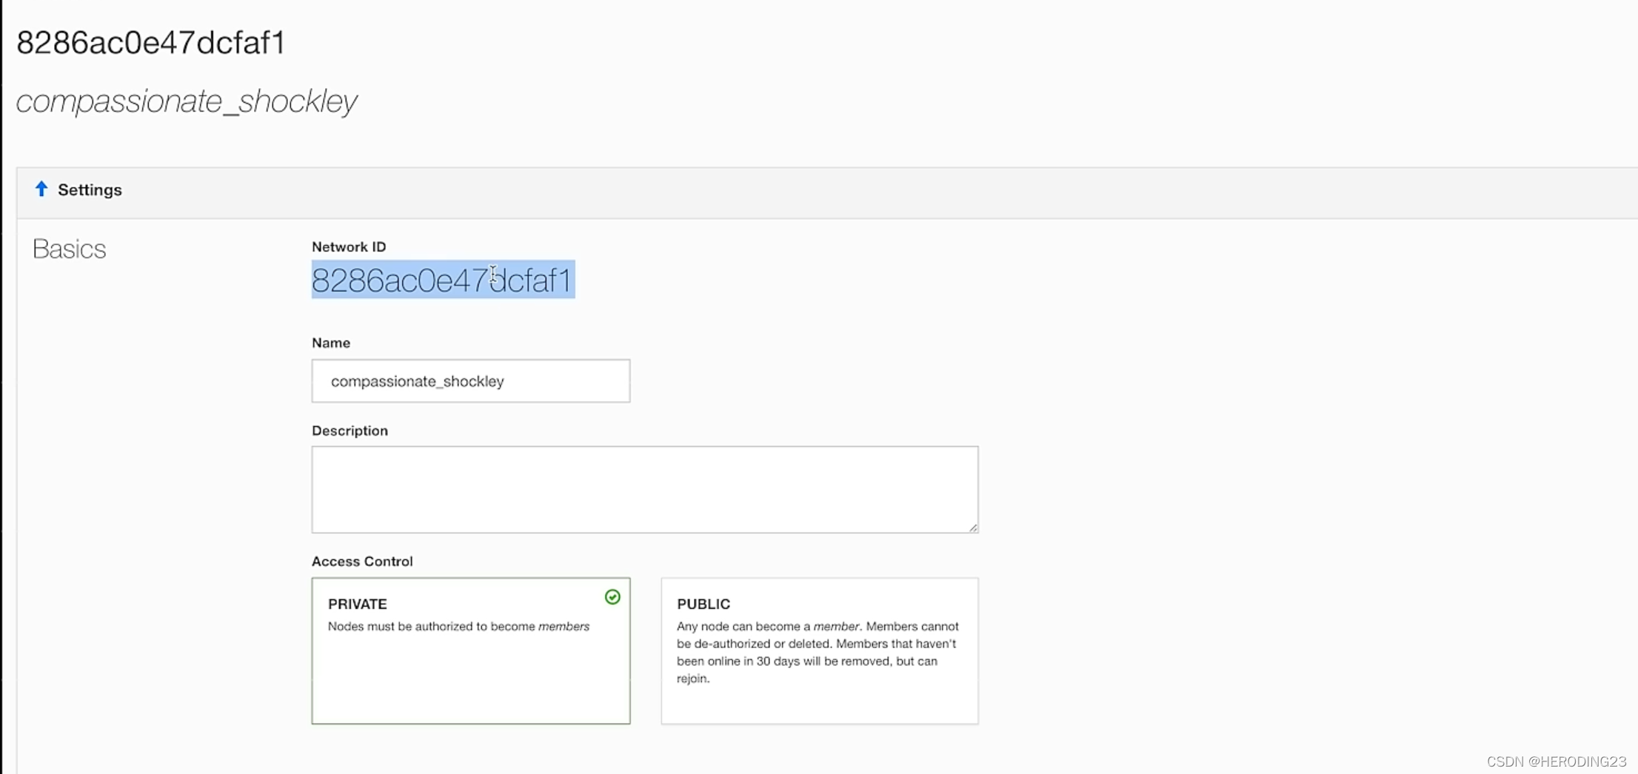1638x774 pixels.
Task: Click the Description box resize handle
Action: pos(972,527)
